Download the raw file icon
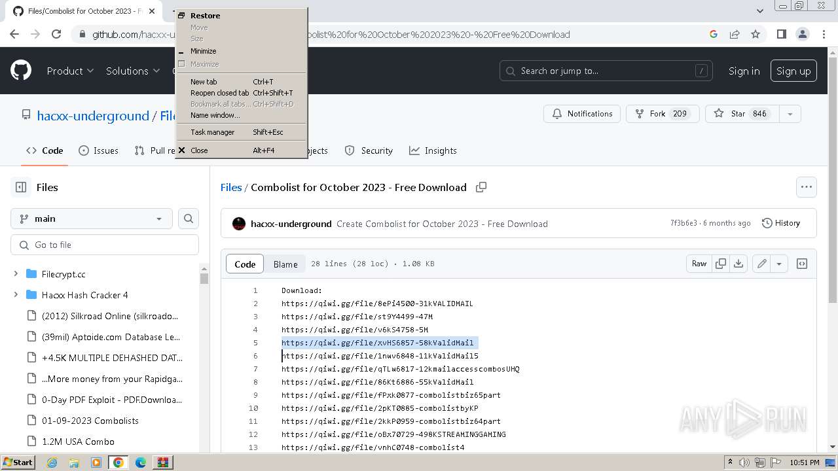The image size is (838, 471). [738, 264]
